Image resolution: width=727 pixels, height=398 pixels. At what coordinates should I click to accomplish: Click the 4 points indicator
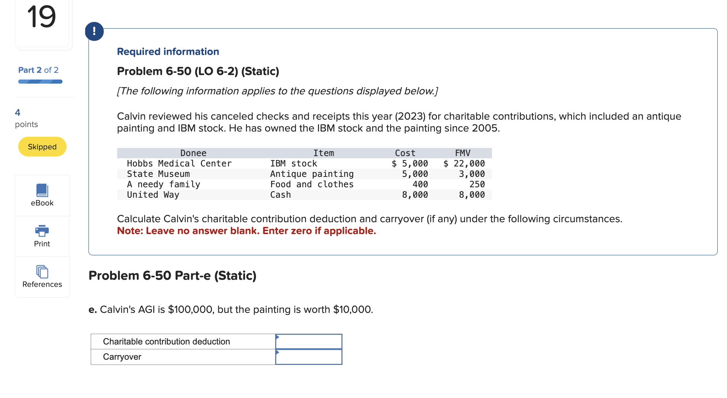click(x=26, y=118)
